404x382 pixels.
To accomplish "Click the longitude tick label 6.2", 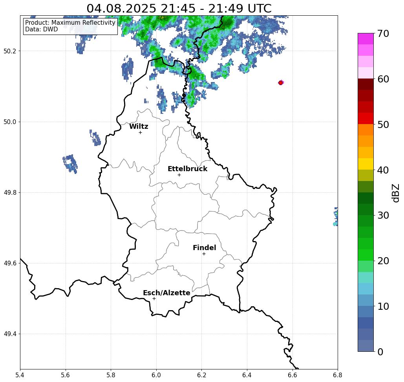I will pos(201,375).
